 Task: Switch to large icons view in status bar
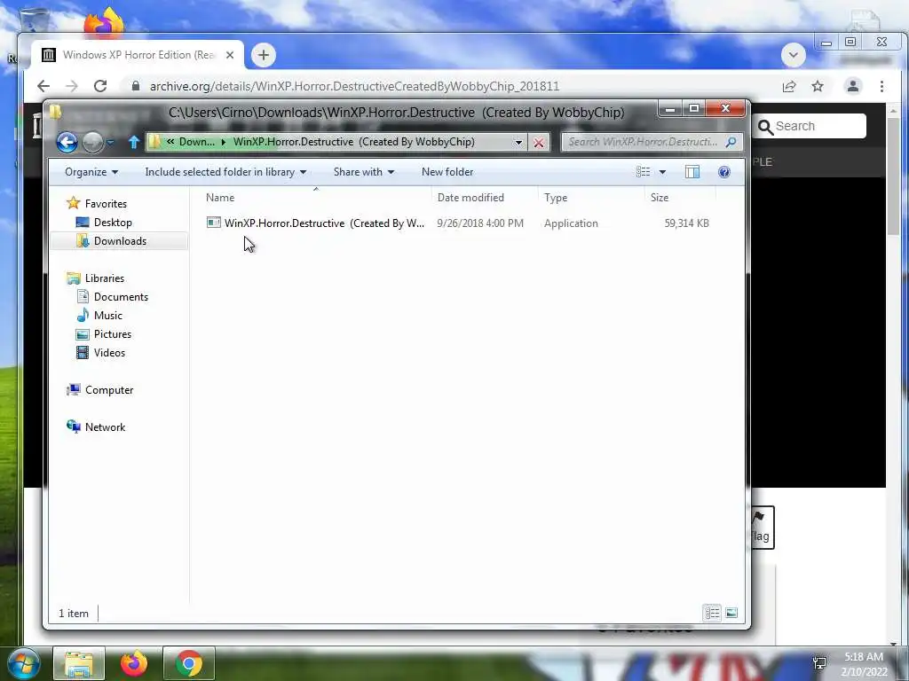point(731,613)
